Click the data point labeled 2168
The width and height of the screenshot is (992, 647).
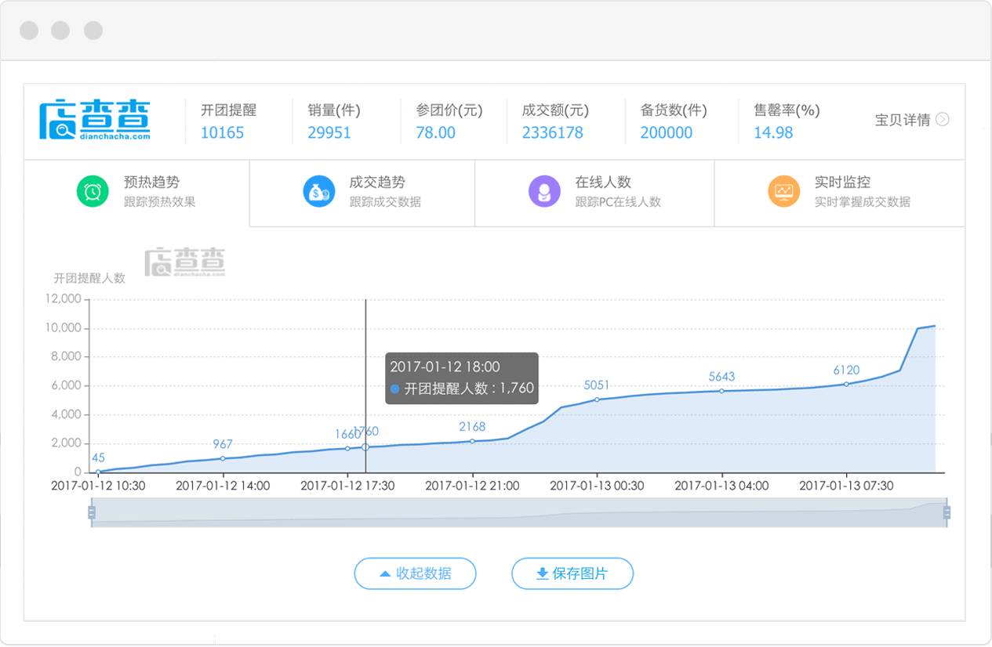tap(472, 441)
